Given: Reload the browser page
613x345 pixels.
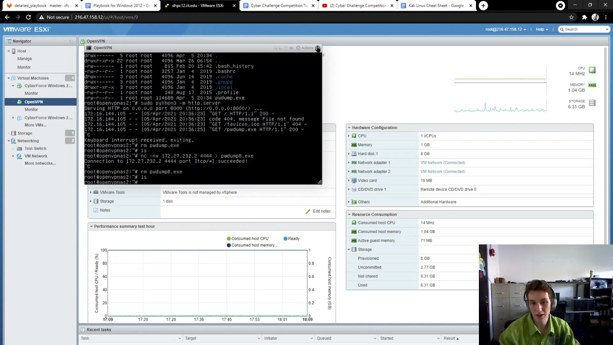Looking at the screenshot, I should (28, 17).
